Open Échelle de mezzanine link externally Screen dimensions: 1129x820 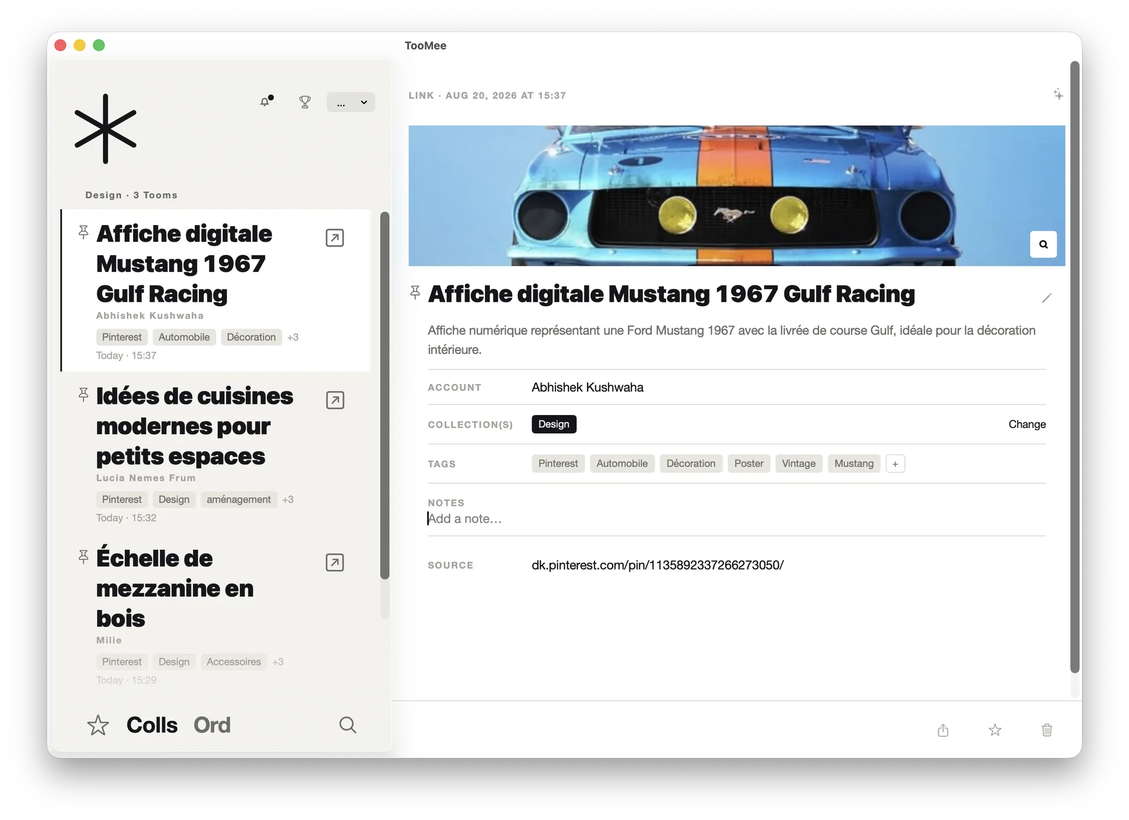pyautogui.click(x=335, y=562)
